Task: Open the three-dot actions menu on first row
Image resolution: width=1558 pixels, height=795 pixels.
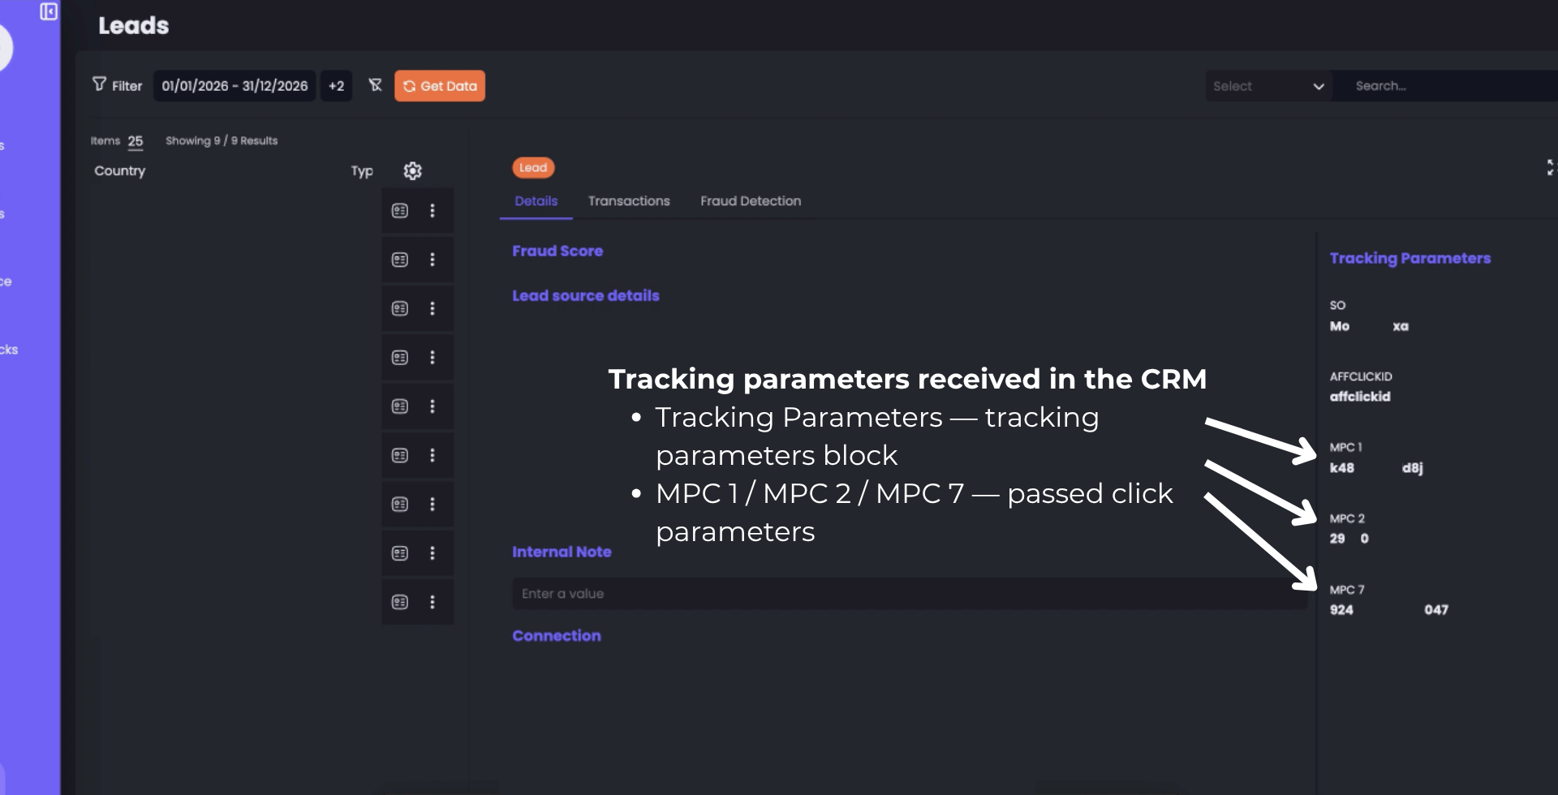Action: [x=433, y=210]
